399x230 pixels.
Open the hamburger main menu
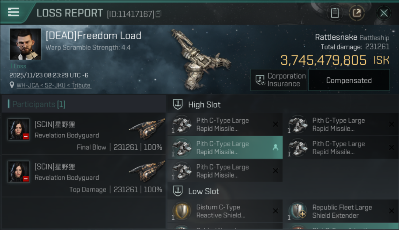point(14,12)
